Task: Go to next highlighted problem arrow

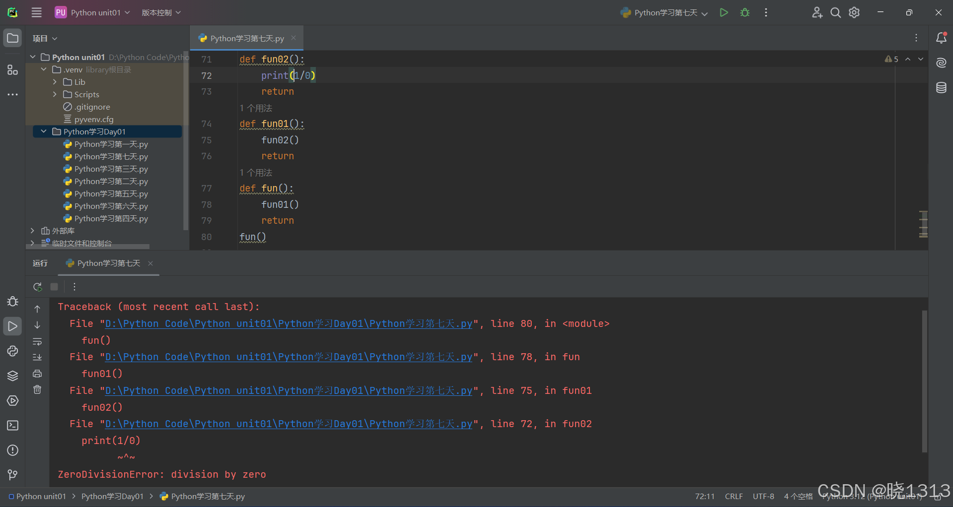Action: [x=921, y=59]
